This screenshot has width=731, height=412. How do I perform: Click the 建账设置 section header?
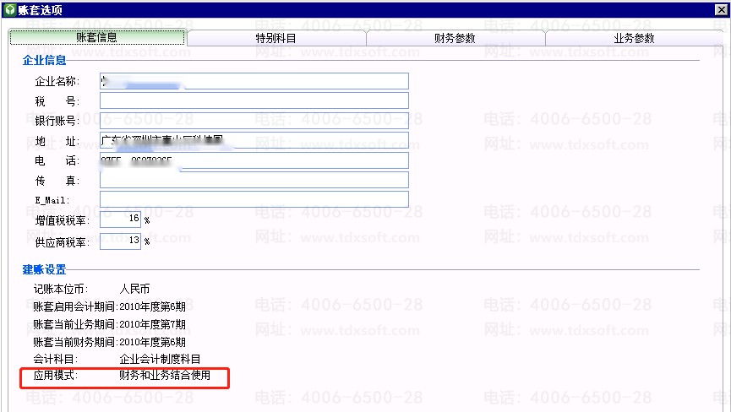coord(44,270)
